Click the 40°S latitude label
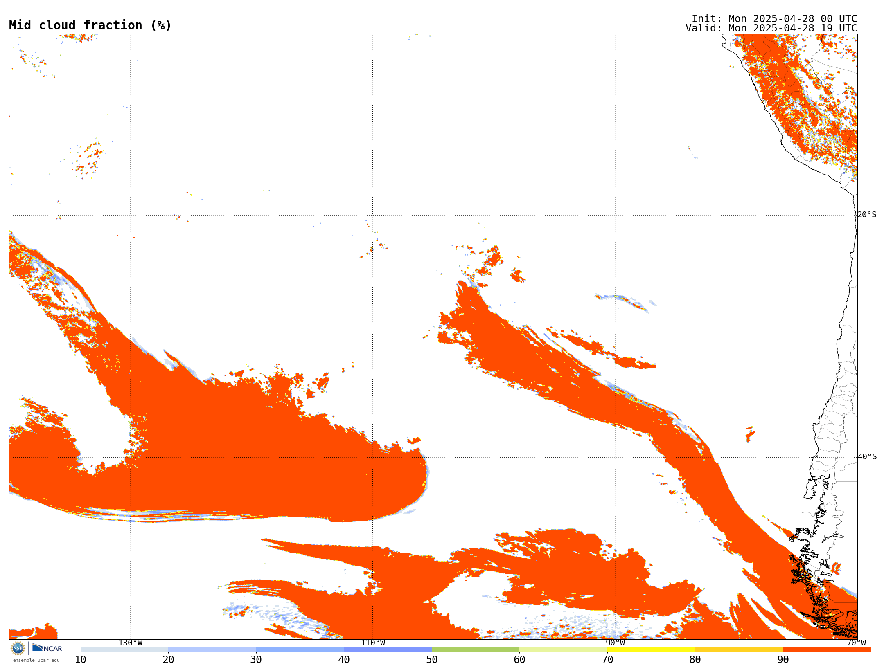Viewport: 884px width, 665px height. [867, 457]
